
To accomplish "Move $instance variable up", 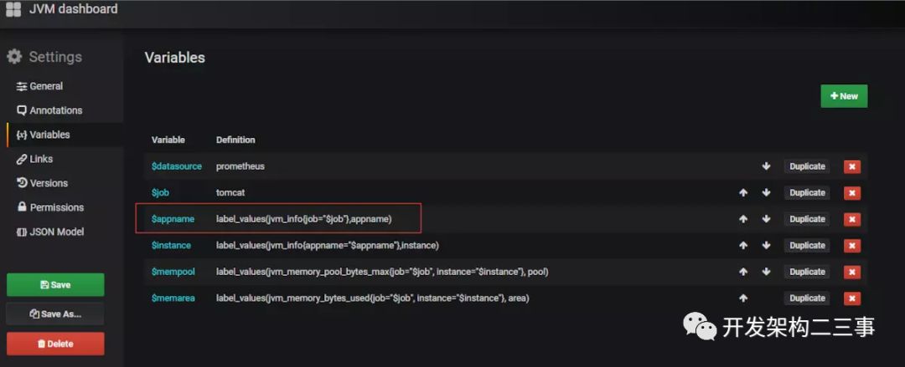I will 743,246.
